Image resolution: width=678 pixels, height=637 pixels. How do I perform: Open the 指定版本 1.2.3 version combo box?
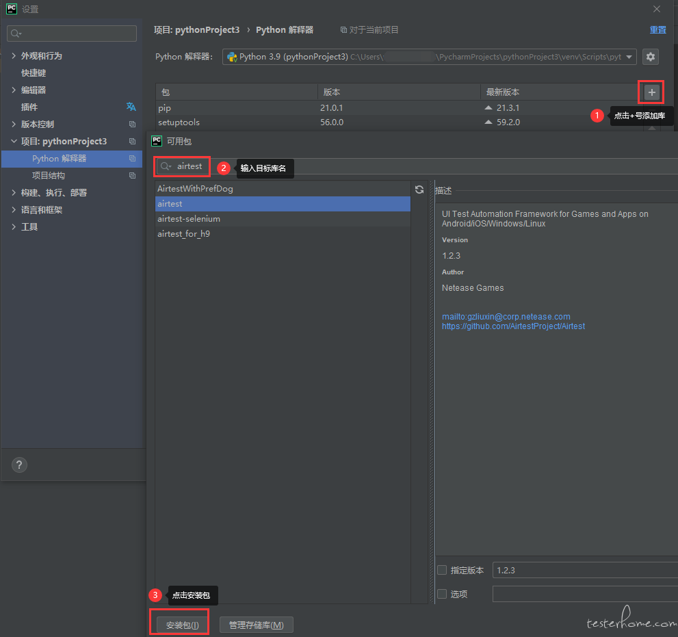[585, 570]
